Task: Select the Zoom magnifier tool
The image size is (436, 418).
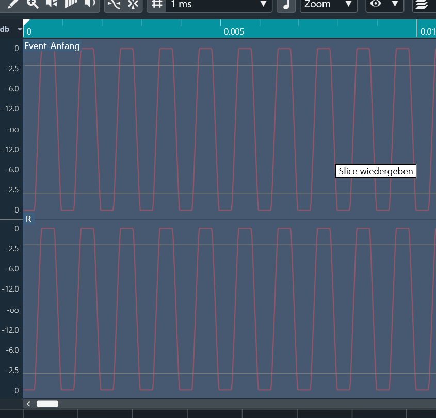Action: coord(33,4)
